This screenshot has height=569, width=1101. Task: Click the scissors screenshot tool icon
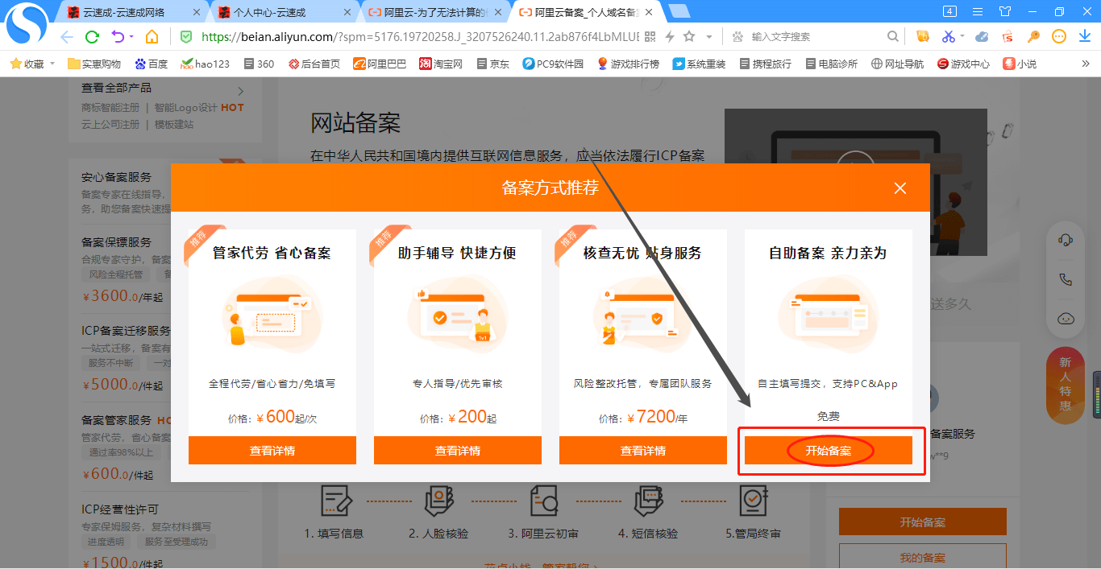948,36
